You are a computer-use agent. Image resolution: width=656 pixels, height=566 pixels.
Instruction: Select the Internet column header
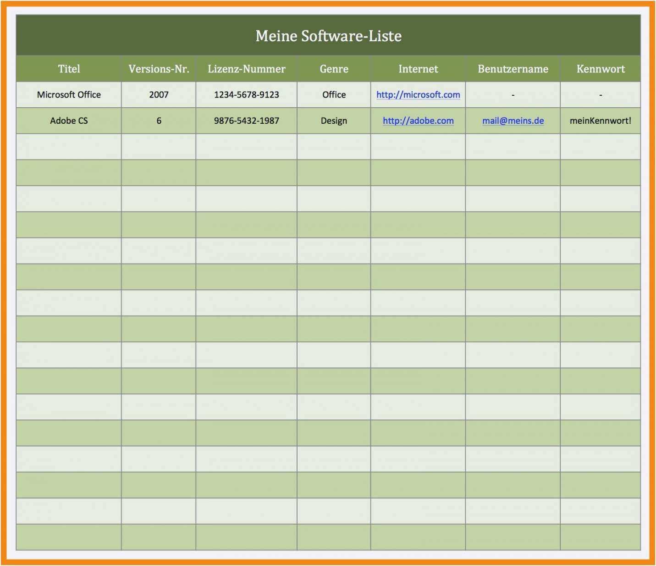pyautogui.click(x=418, y=69)
